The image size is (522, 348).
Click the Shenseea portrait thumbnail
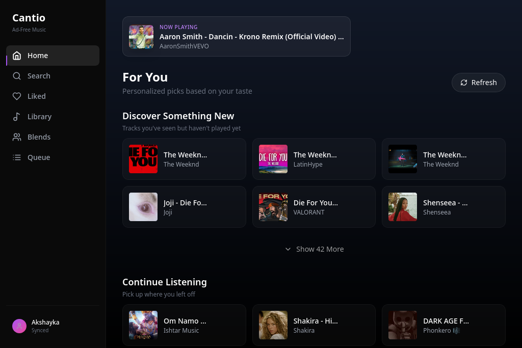pyautogui.click(x=403, y=207)
